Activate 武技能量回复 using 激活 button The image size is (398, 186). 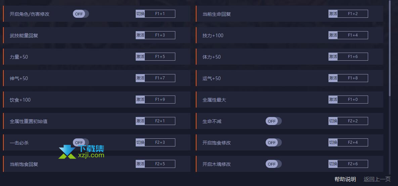pyautogui.click(x=140, y=35)
